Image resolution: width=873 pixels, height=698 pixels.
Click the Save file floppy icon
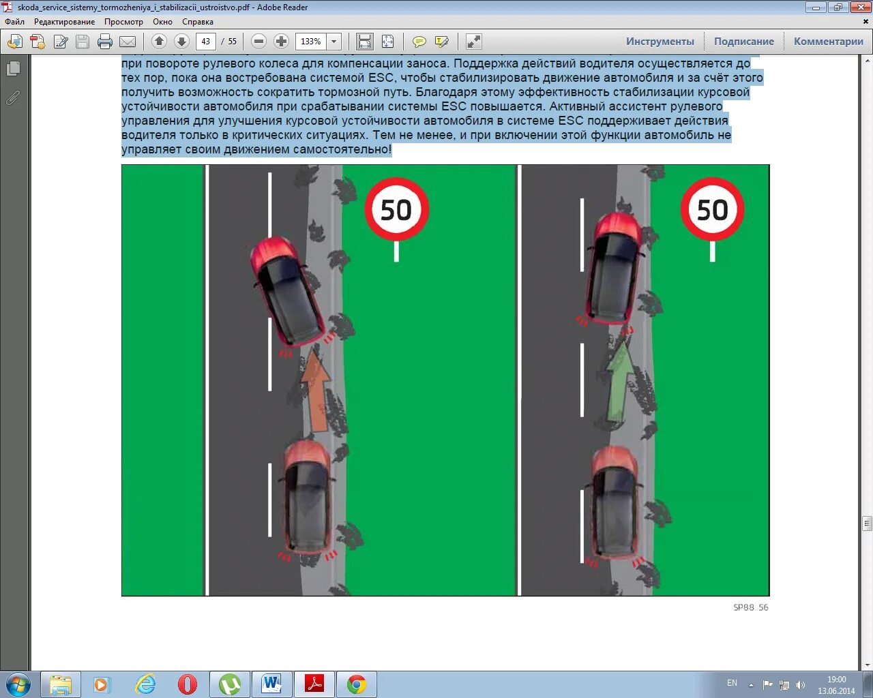pos(83,42)
